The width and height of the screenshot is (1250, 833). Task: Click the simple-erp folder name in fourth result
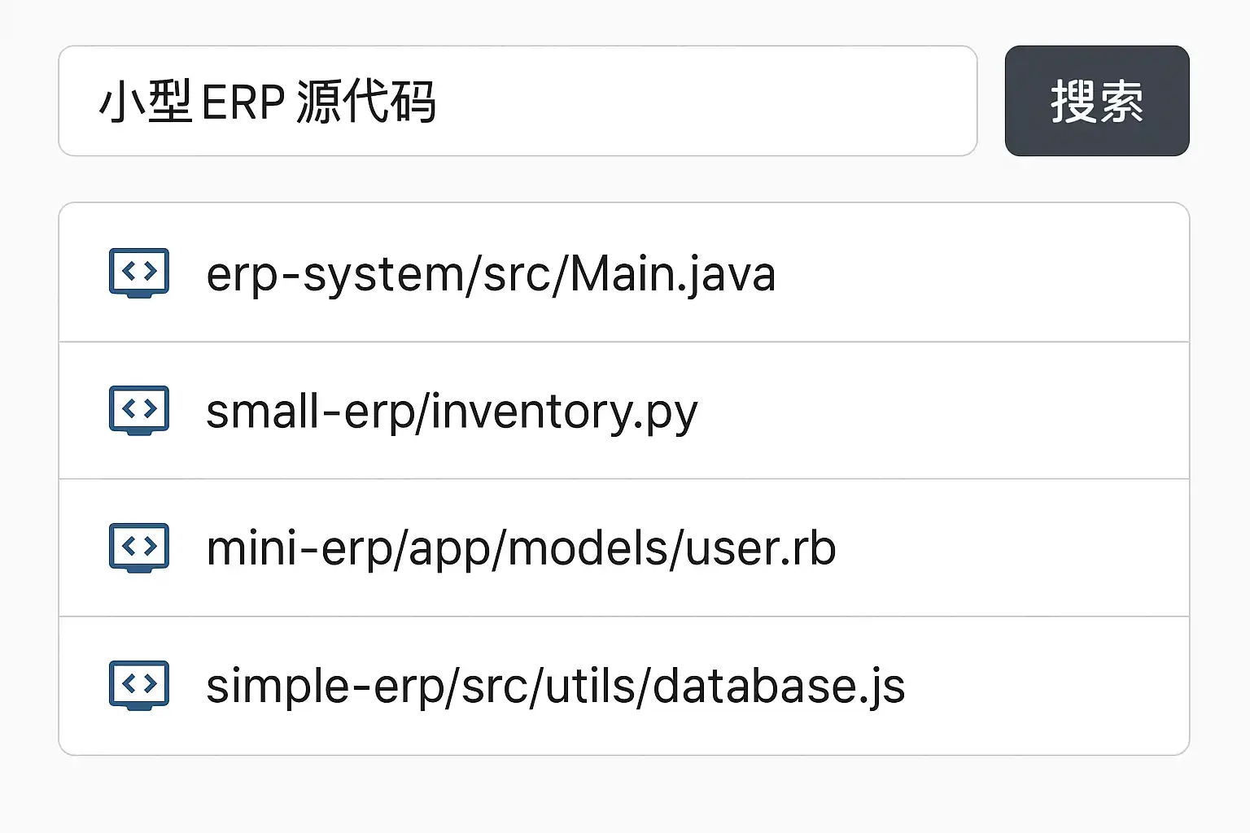(324, 687)
